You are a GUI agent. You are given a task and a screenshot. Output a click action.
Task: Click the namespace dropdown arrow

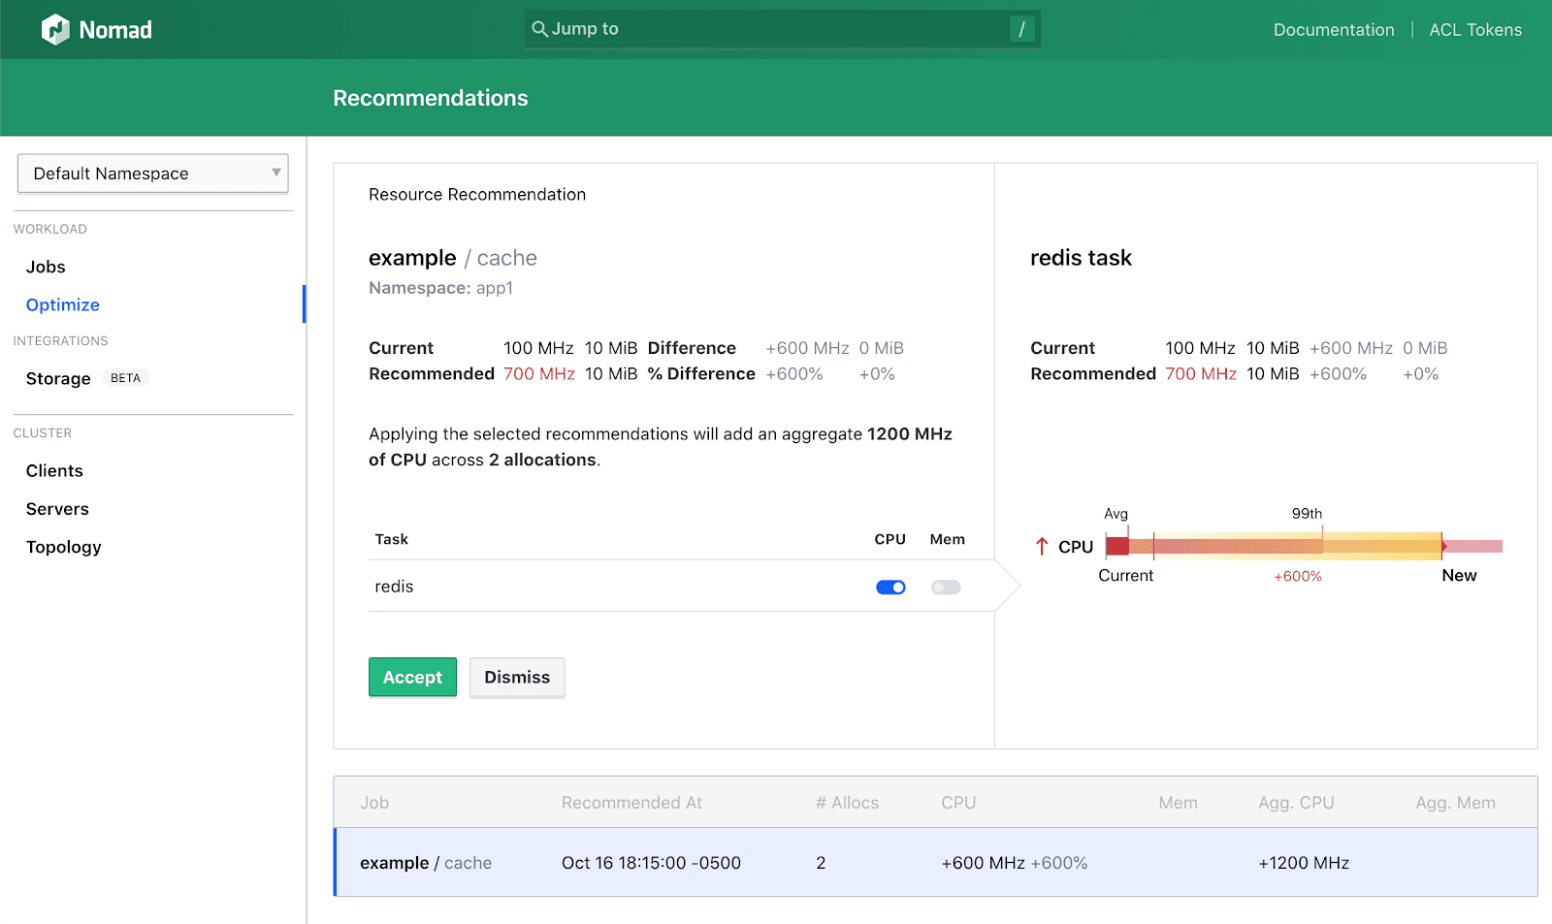[276, 174]
